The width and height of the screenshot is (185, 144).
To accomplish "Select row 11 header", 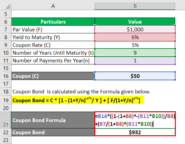I will click(x=6, y=60).
